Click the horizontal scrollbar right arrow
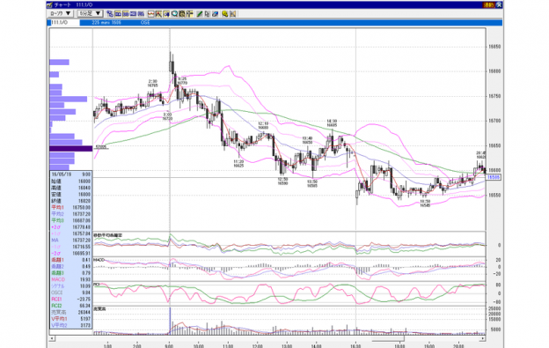This screenshot has height=348, width=549. (x=482, y=338)
